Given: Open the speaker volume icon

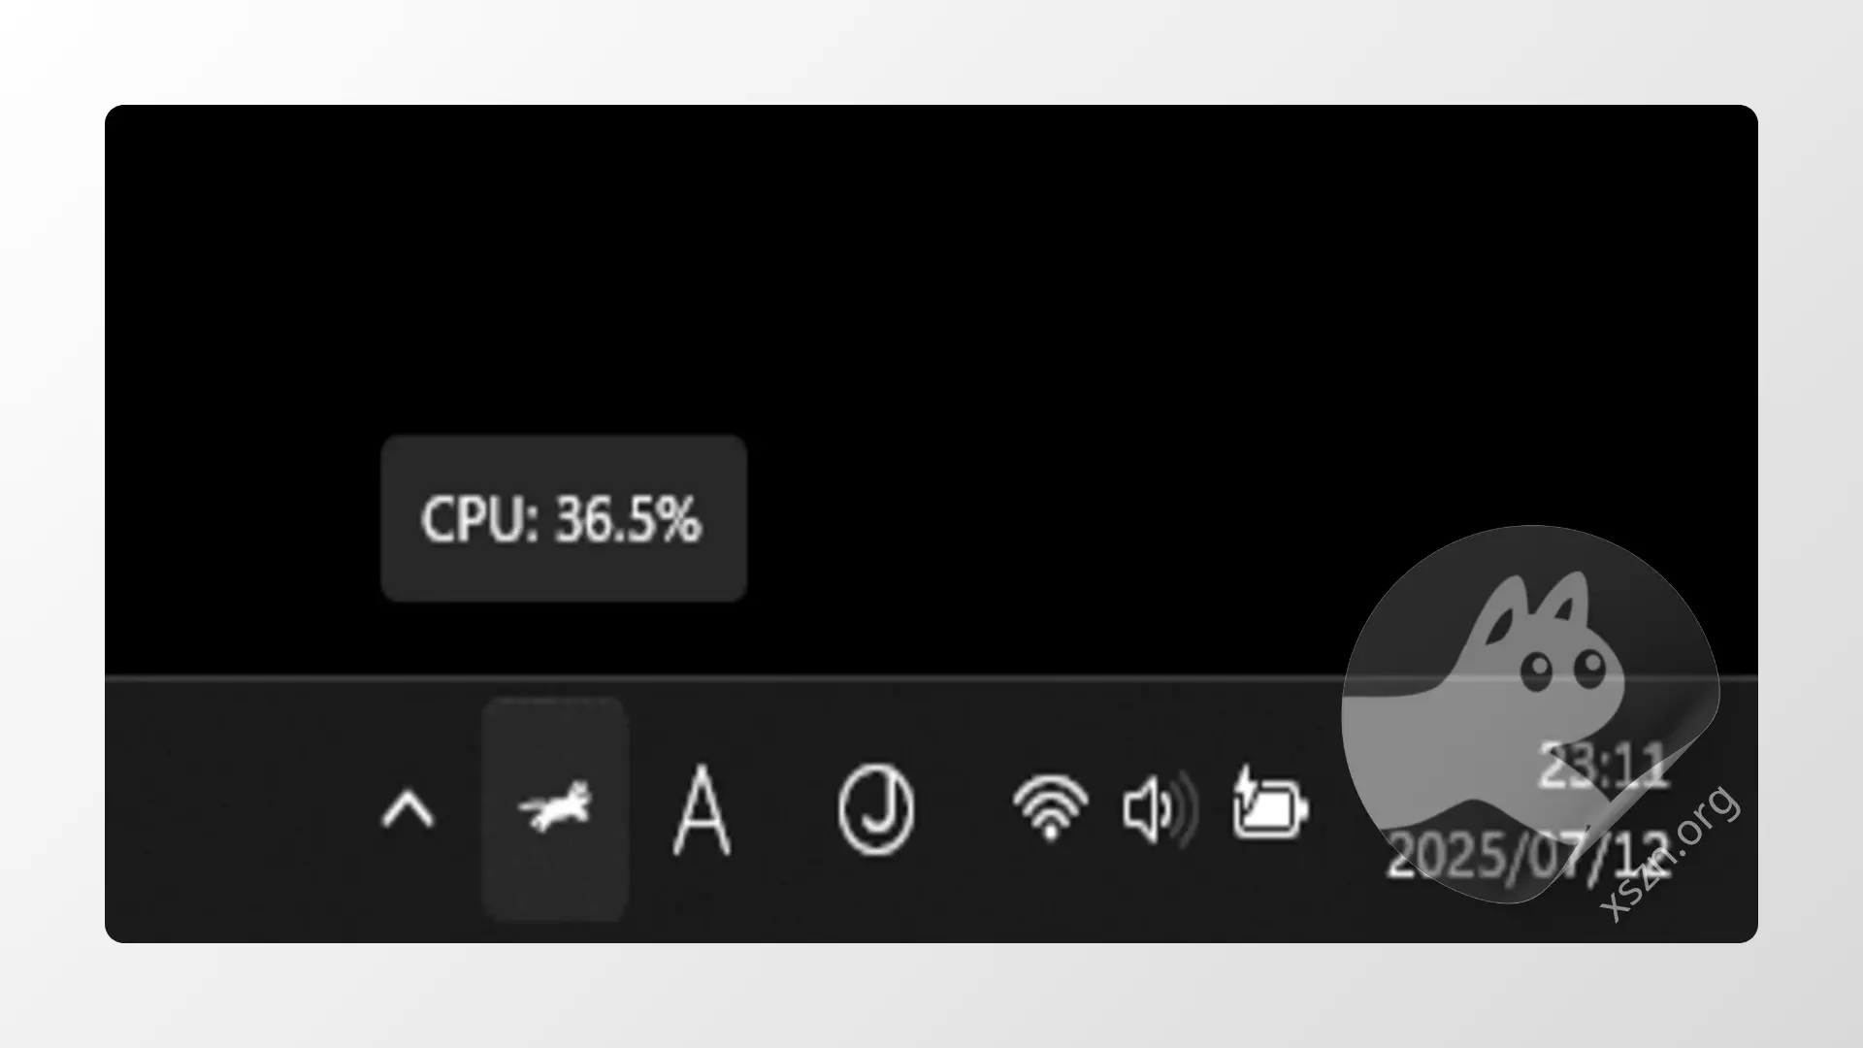Looking at the screenshot, I should (x=1160, y=809).
